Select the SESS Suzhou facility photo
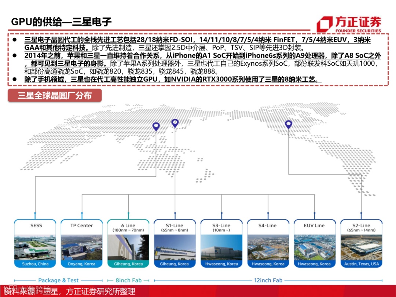The image size is (396, 297). click(x=35, y=247)
